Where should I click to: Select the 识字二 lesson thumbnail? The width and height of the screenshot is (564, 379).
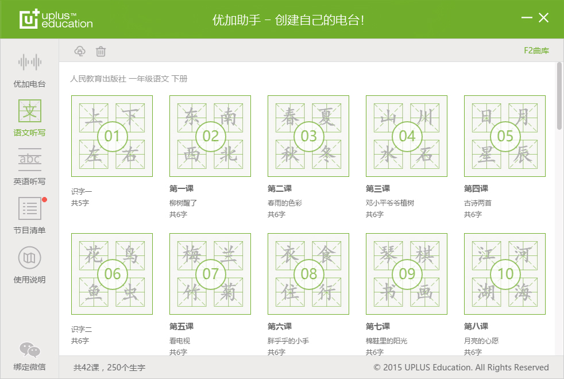coord(111,274)
